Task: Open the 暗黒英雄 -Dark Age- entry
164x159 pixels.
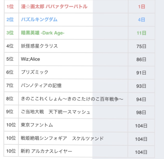Action: (x=42, y=33)
